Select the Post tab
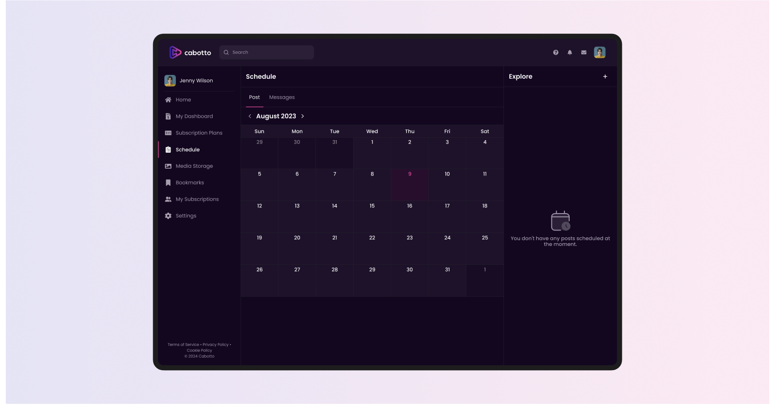The height and width of the screenshot is (404, 775). pos(254,97)
